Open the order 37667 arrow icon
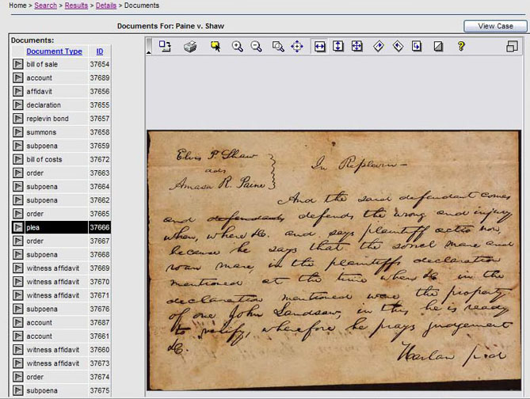 (18, 241)
